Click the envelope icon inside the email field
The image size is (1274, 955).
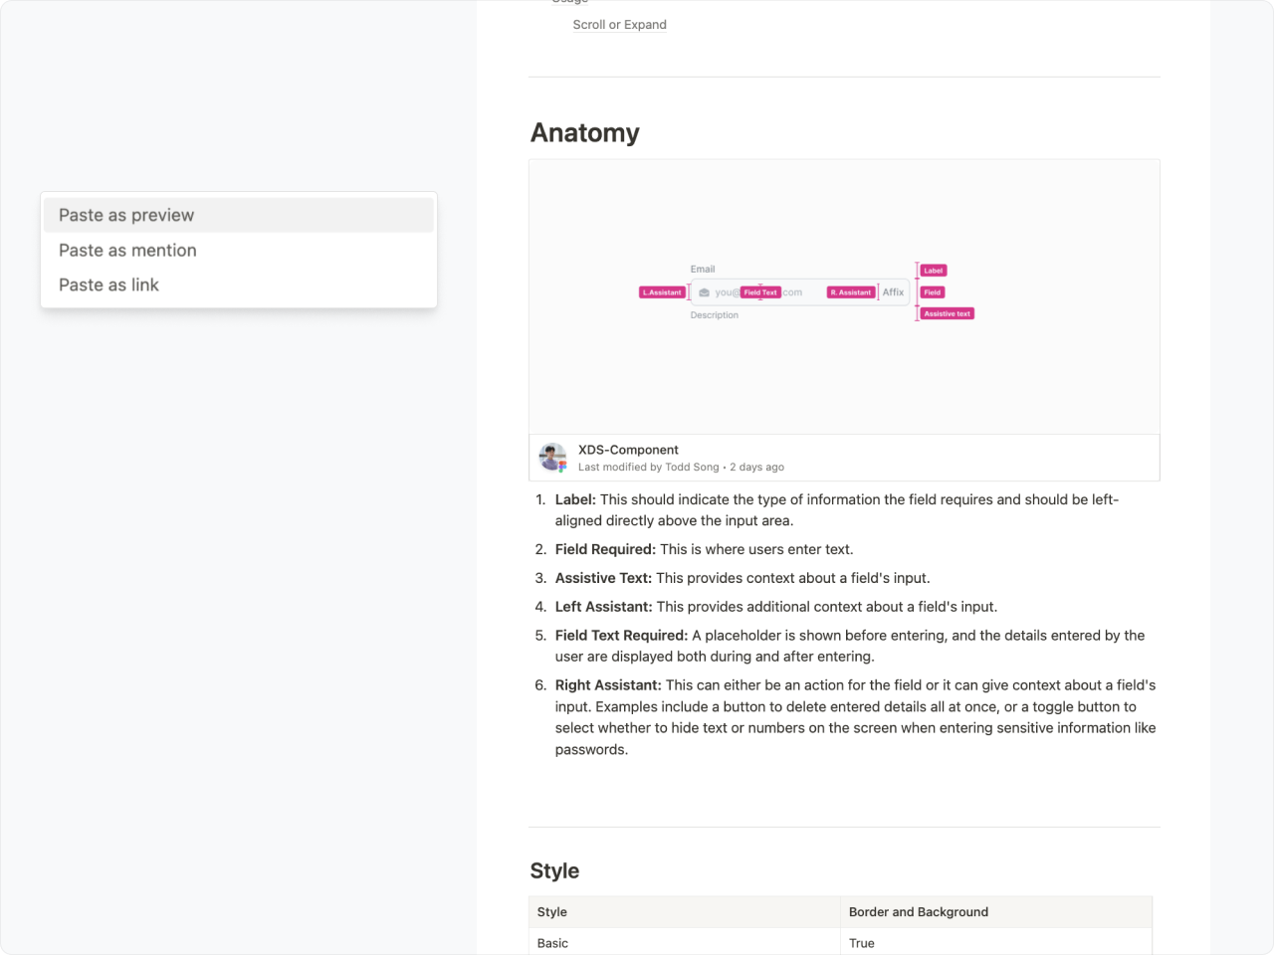tap(704, 292)
